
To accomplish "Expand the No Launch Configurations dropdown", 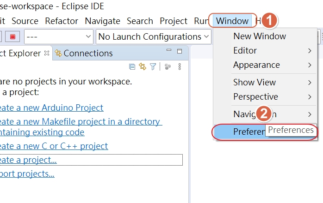I will coord(154,37).
